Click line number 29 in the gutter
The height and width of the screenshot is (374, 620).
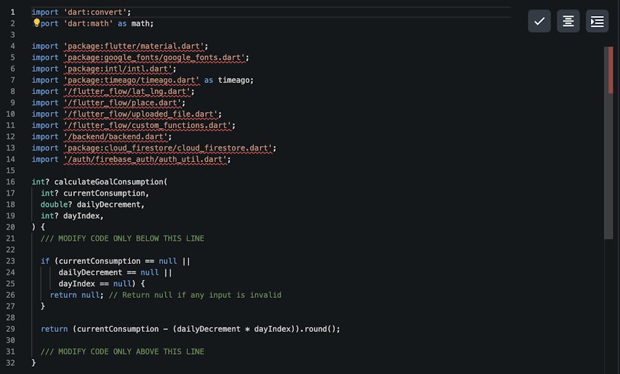pos(11,329)
